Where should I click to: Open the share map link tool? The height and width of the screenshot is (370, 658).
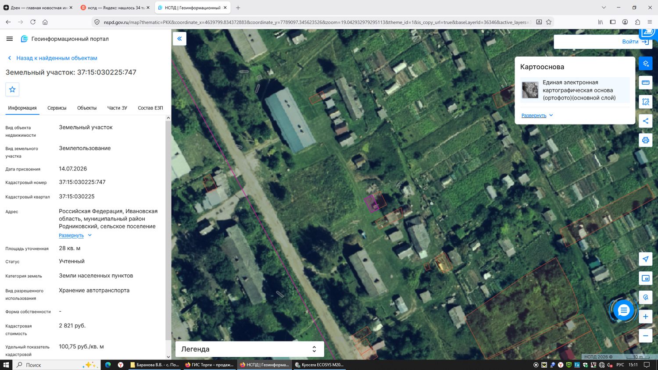646,121
